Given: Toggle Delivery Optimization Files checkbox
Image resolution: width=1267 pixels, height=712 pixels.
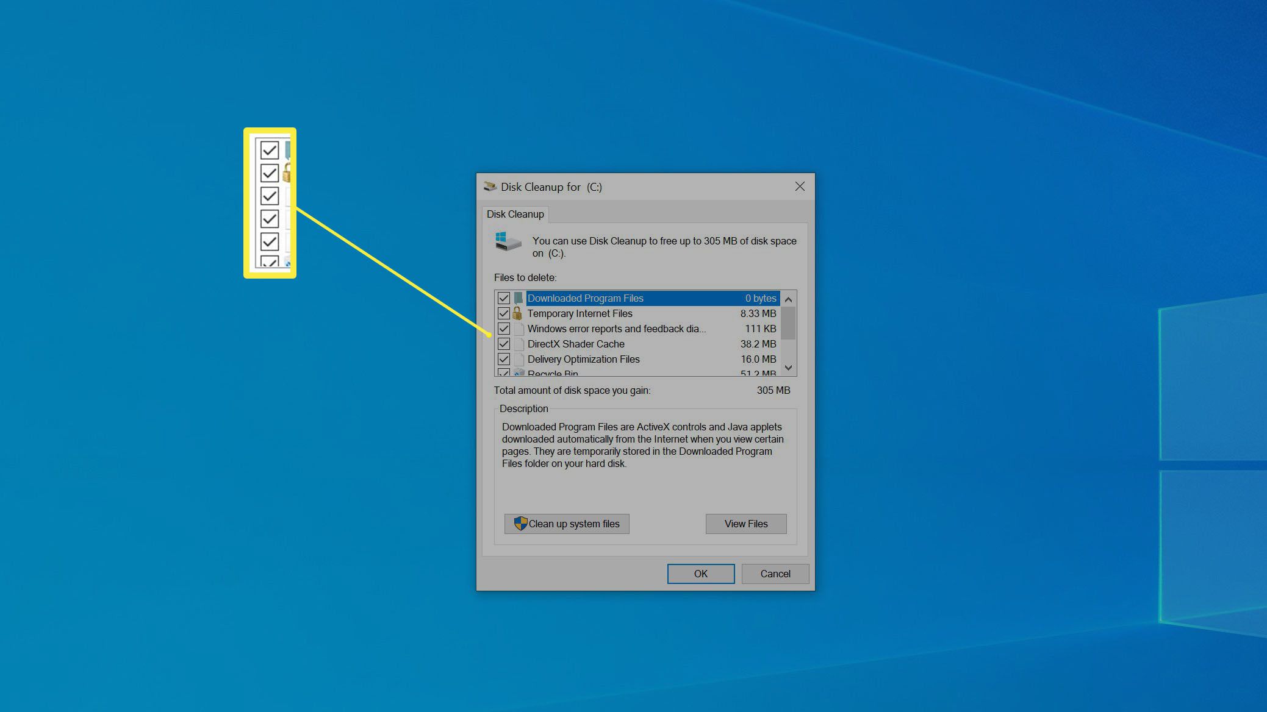Looking at the screenshot, I should [x=503, y=359].
